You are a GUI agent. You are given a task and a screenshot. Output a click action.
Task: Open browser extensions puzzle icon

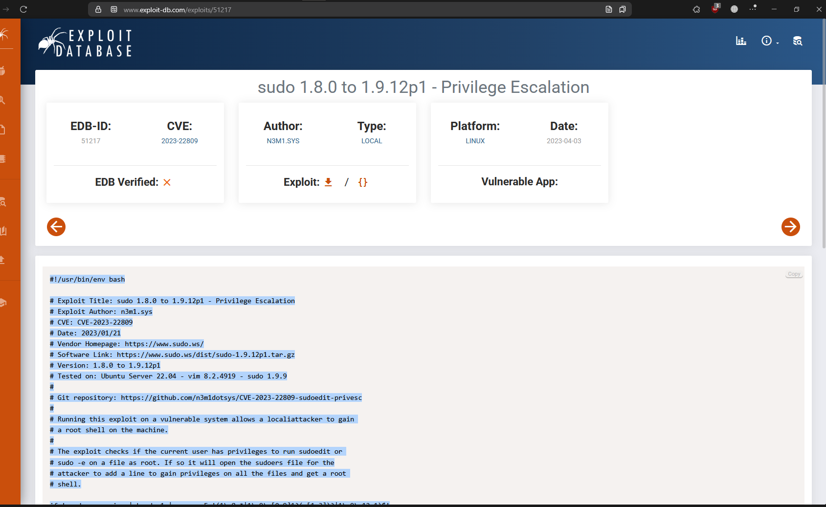(696, 9)
